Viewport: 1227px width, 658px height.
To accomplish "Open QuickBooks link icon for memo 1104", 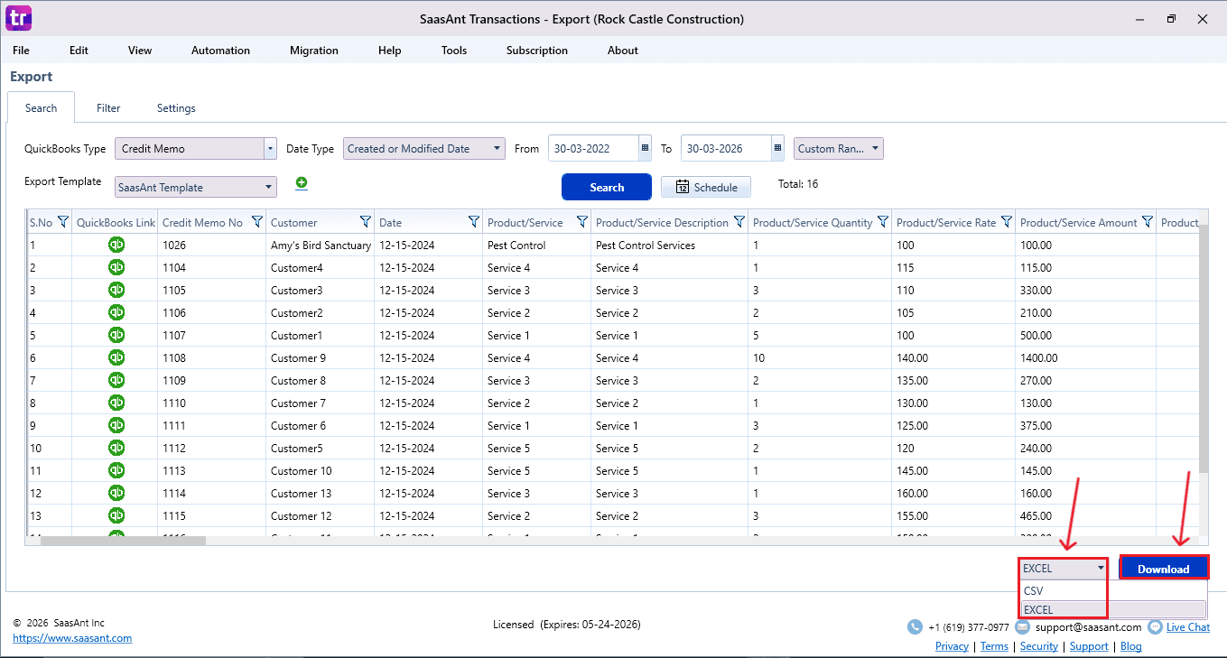I will point(116,267).
